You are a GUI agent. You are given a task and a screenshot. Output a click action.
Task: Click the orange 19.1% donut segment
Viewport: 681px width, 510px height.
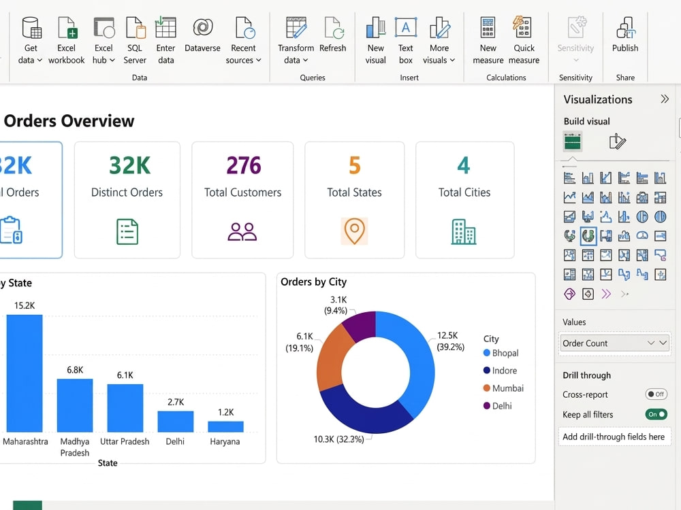(331, 360)
